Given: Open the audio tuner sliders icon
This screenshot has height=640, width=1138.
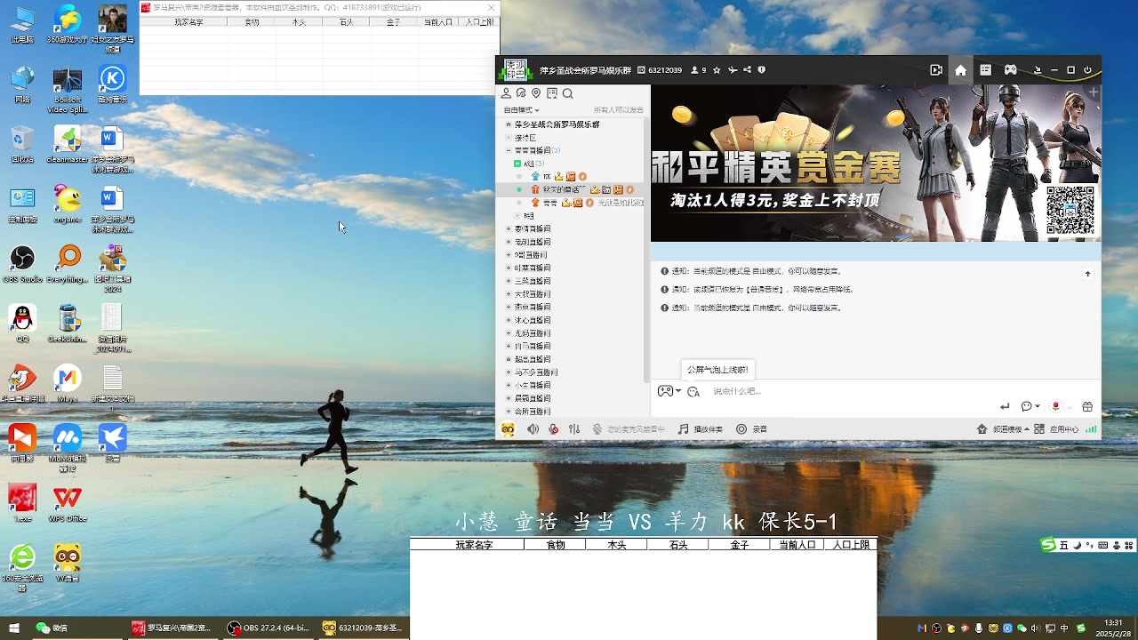Looking at the screenshot, I should (574, 428).
